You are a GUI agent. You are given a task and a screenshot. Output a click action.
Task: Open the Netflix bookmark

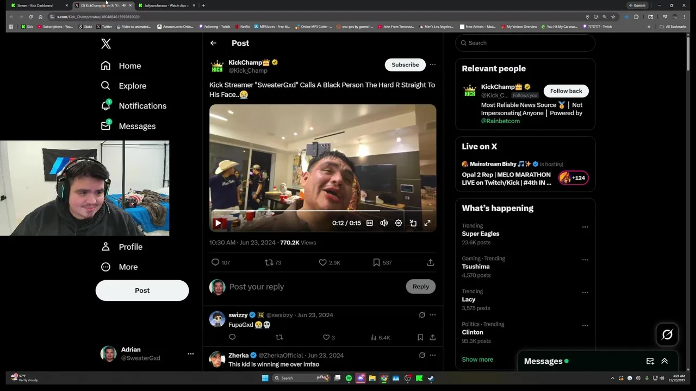tap(241, 27)
